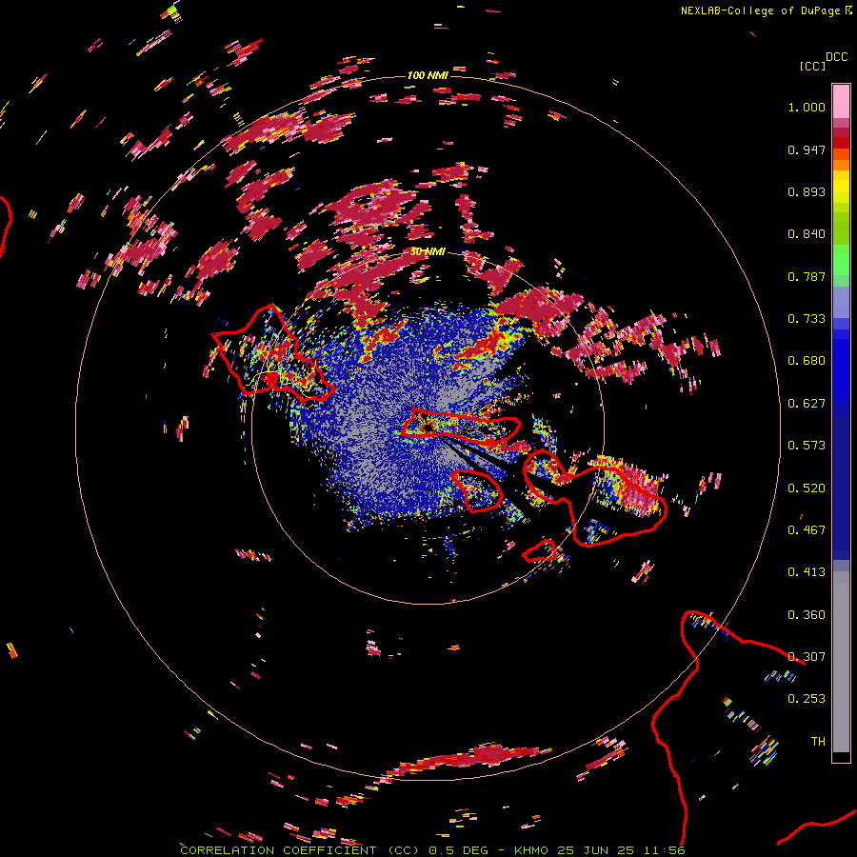
Task: Select the 0.893 scale value
Action: pos(807,191)
